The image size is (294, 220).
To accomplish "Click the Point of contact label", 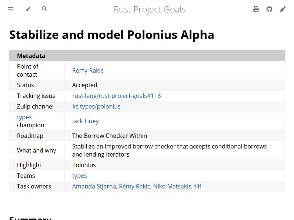I will pyautogui.click(x=28, y=70).
